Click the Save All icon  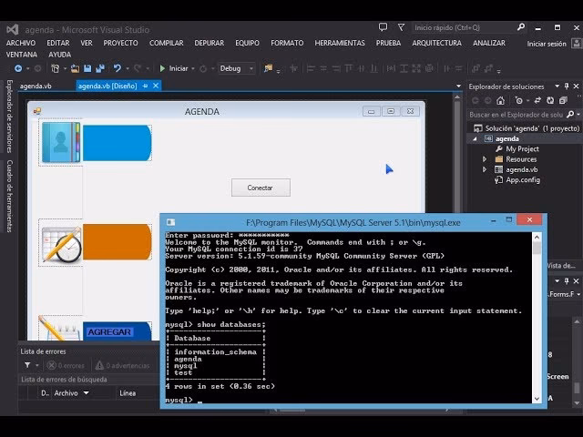point(100,69)
